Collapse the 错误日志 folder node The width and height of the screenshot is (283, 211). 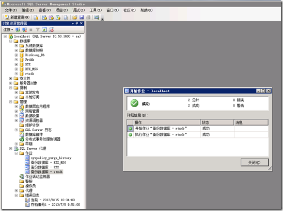[x=16, y=196]
